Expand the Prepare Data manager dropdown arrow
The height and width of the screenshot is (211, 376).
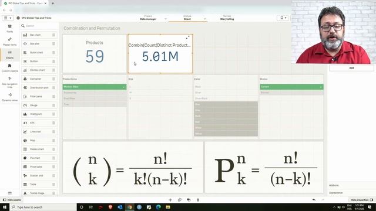point(166,19)
